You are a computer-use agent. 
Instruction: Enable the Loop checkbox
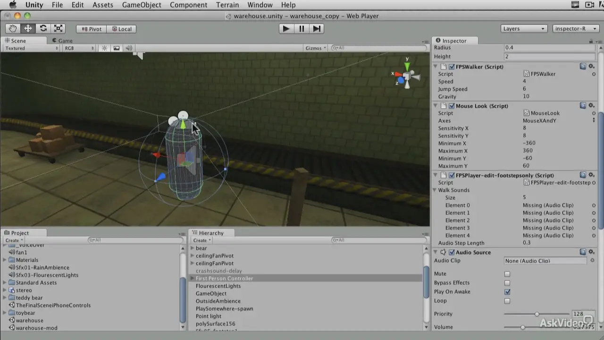(507, 301)
